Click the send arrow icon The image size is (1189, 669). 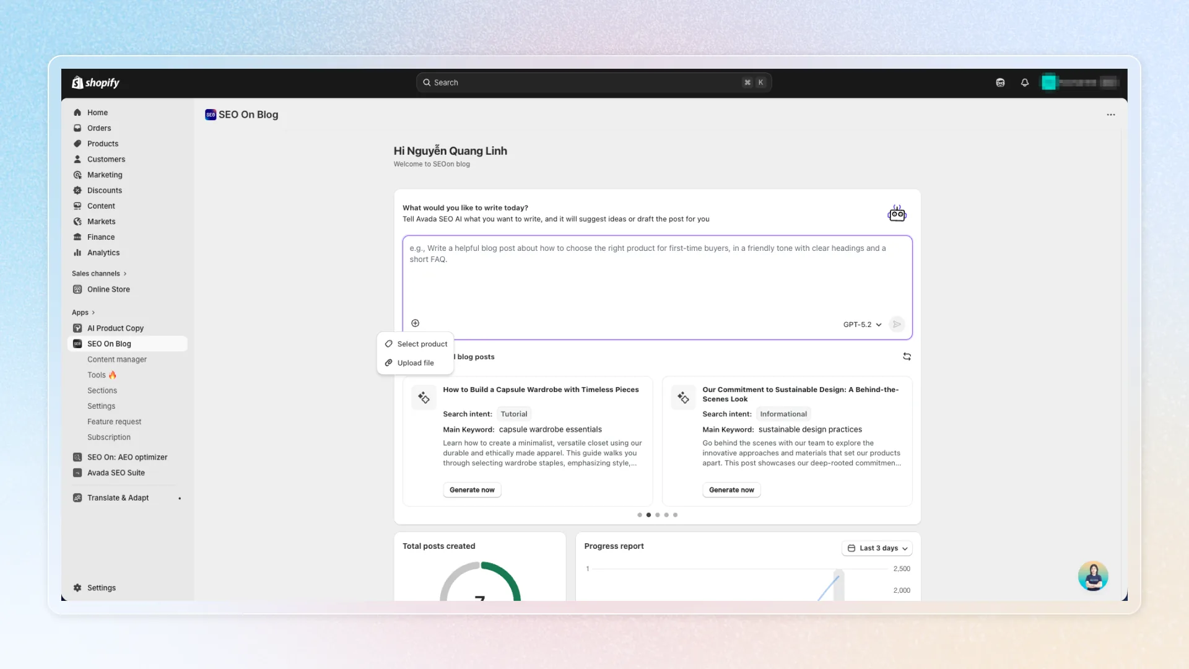(897, 325)
